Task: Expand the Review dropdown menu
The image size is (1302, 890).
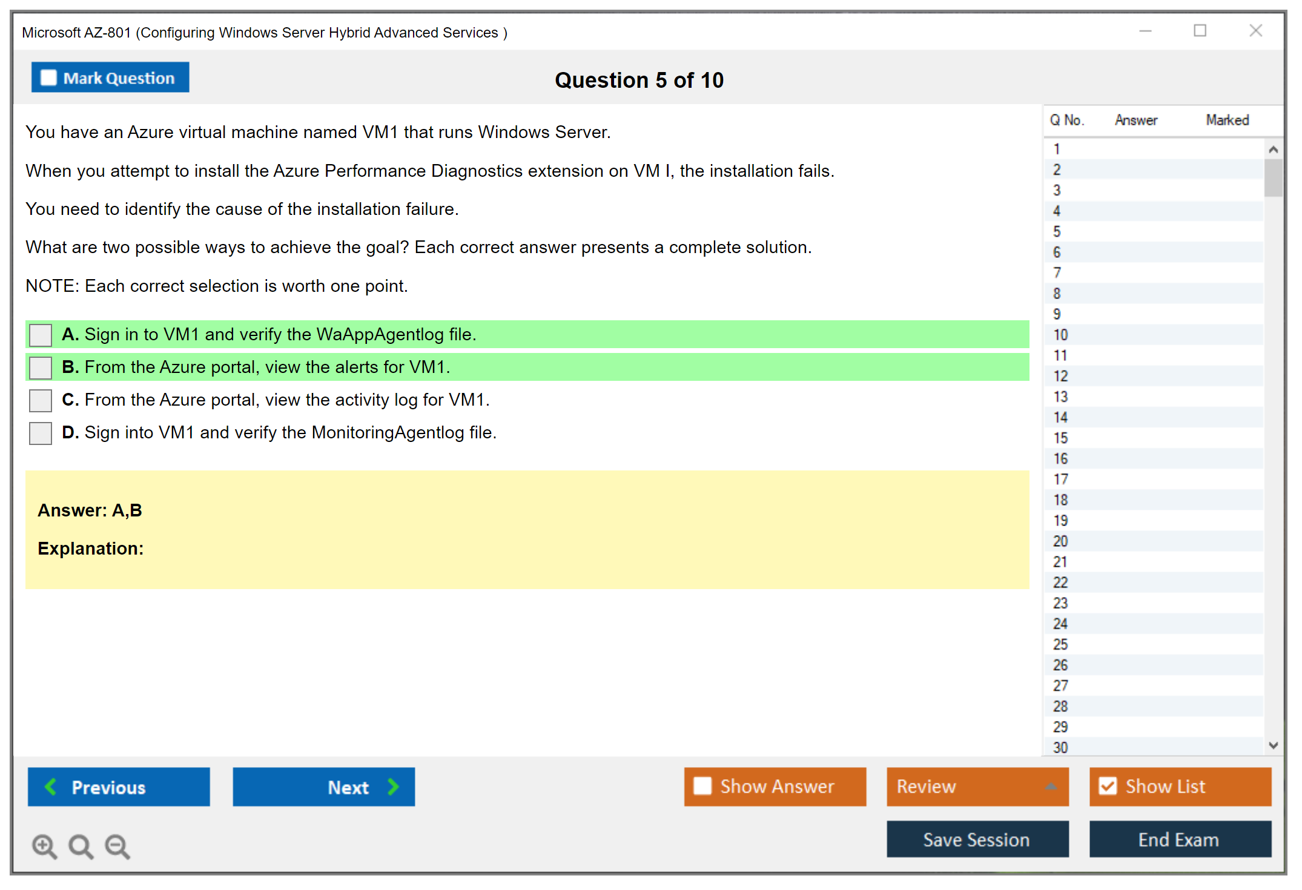Action: (1051, 786)
